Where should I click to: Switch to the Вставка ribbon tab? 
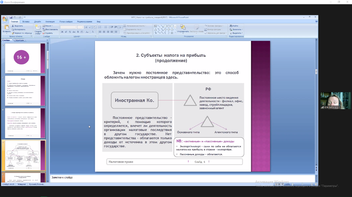(x=26, y=22)
